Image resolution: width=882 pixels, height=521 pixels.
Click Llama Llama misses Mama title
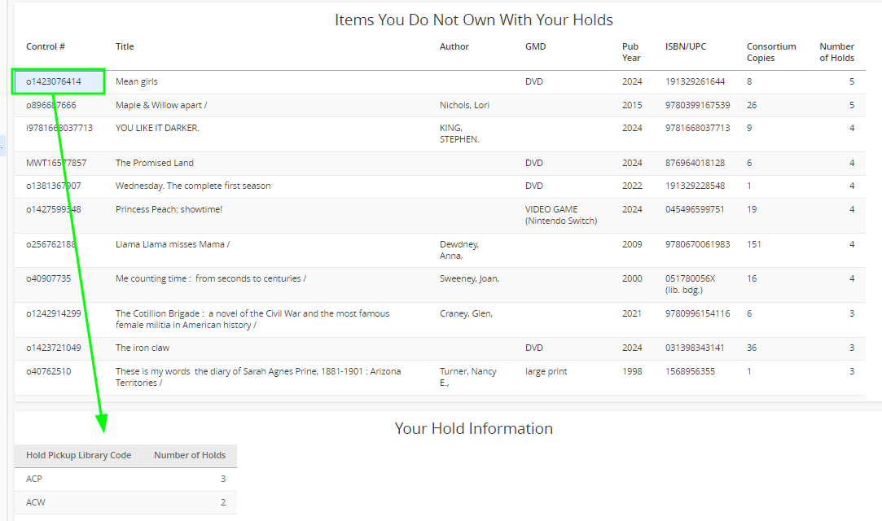click(x=173, y=244)
